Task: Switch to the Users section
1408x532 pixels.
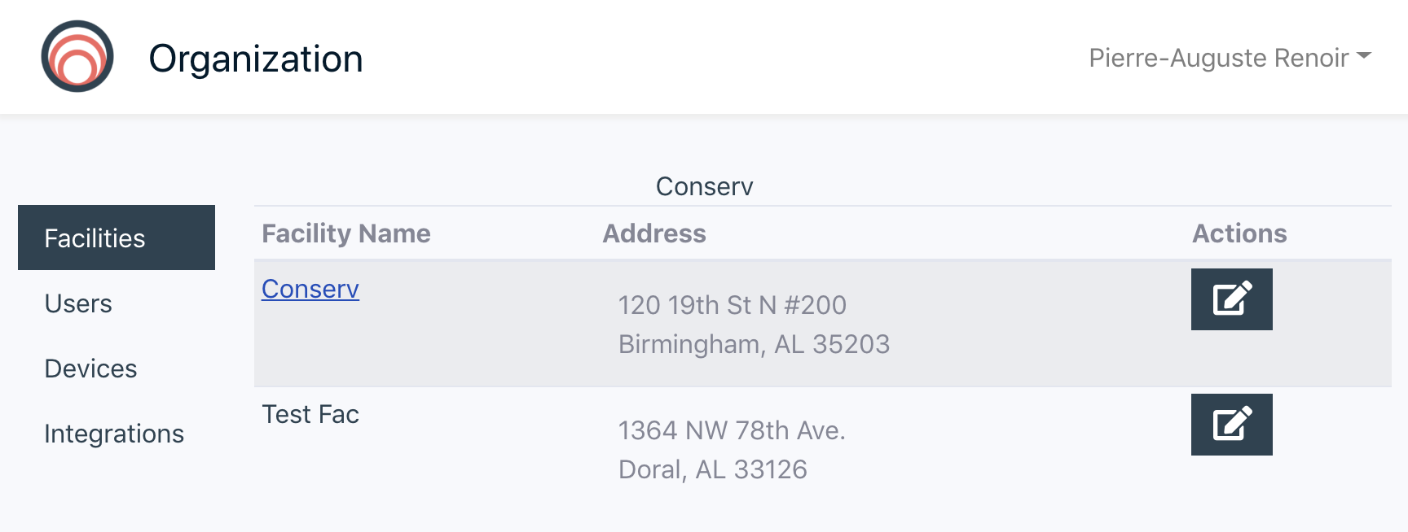Action: click(x=78, y=303)
